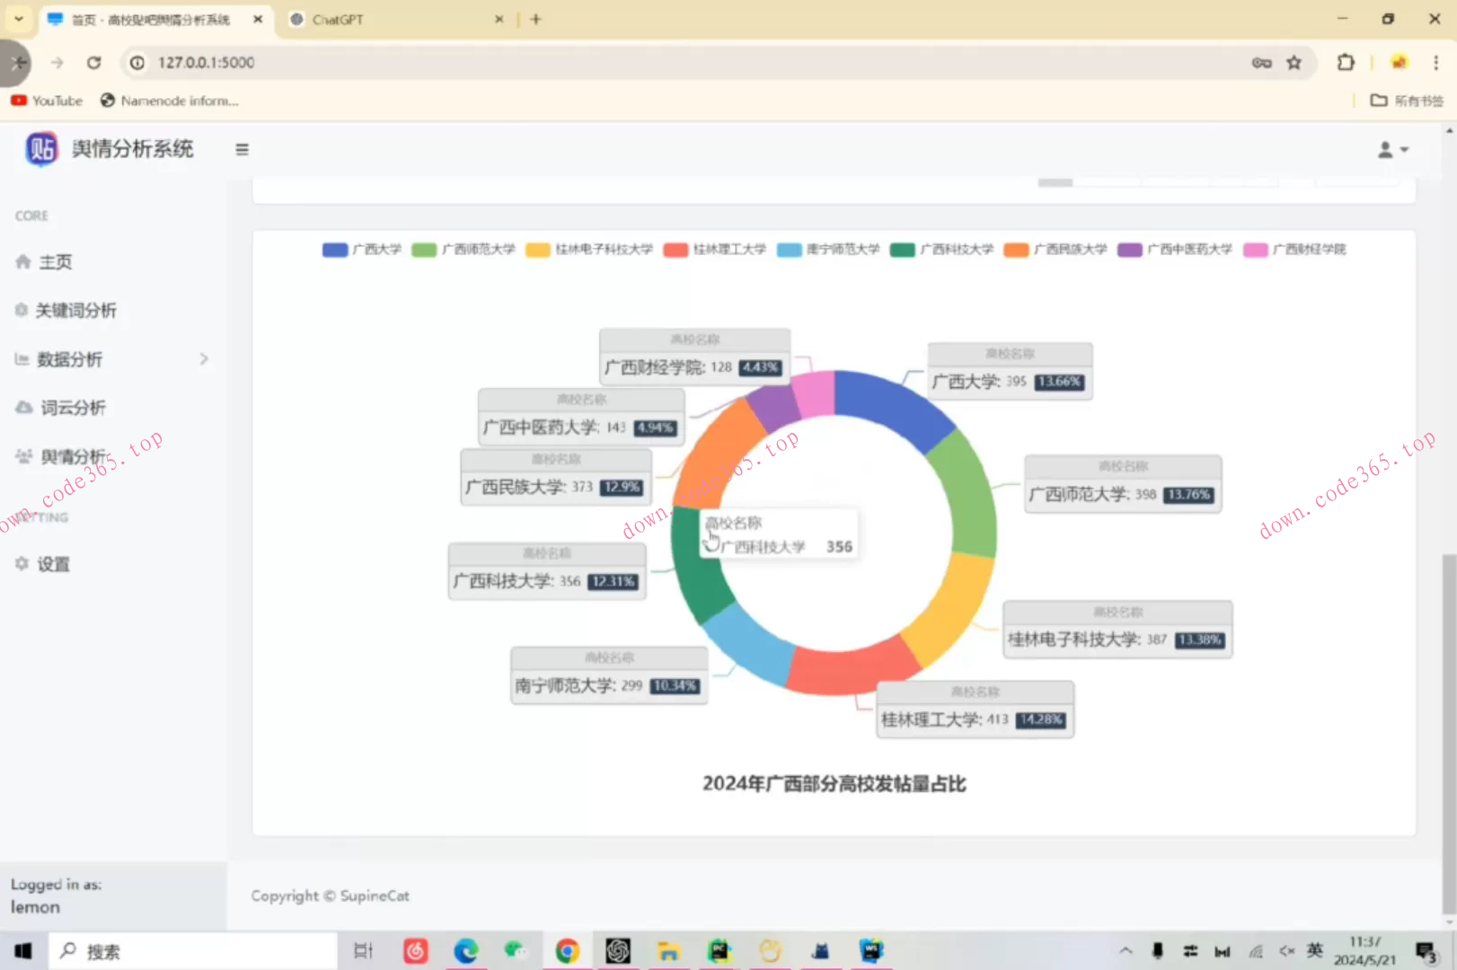Image resolution: width=1457 pixels, height=970 pixels.
Task: Switch to the ChatGPT tab
Action: click(395, 20)
